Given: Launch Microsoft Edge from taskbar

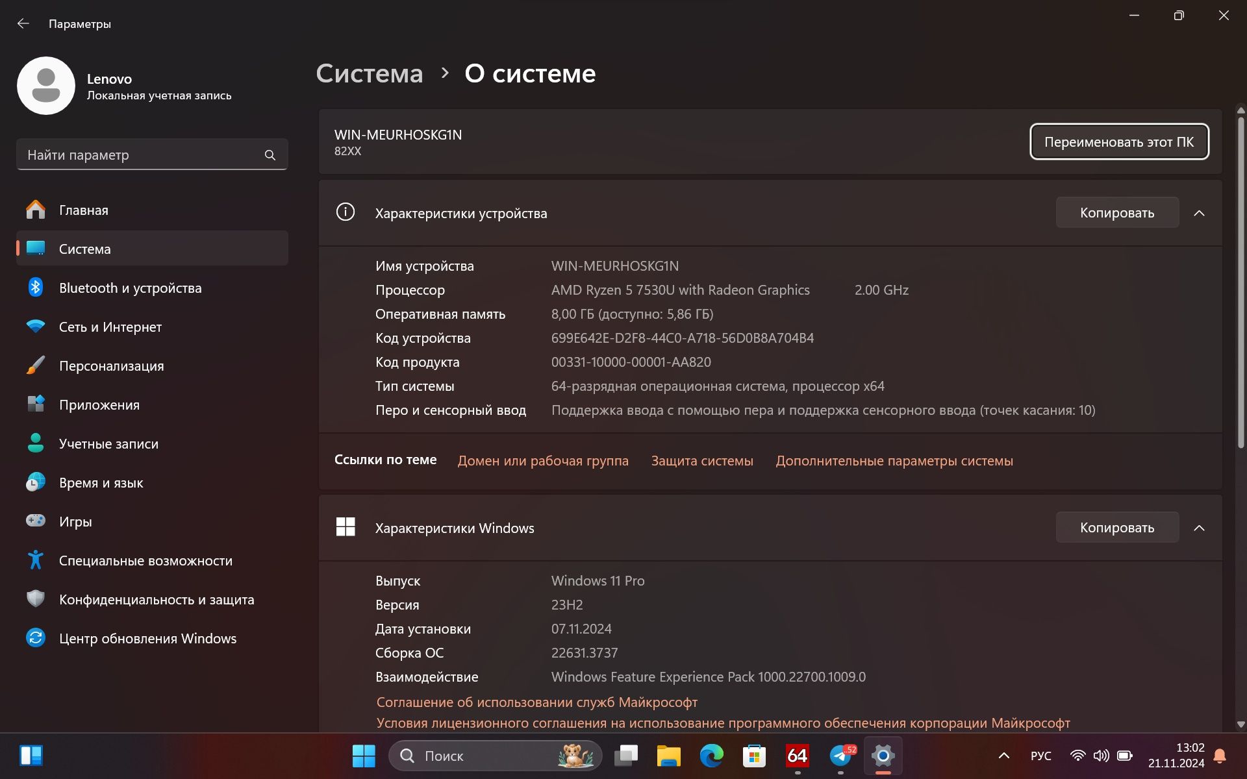Looking at the screenshot, I should pos(711,756).
